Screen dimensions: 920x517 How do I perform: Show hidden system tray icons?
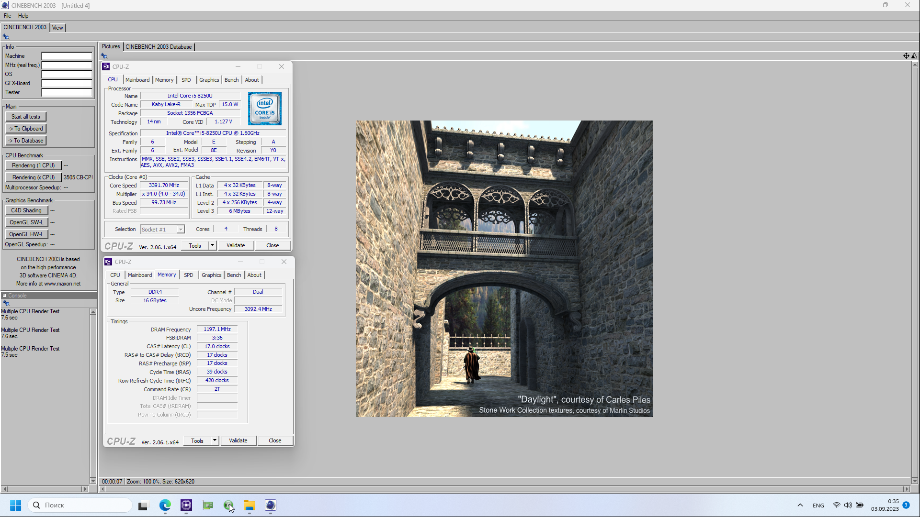point(800,505)
